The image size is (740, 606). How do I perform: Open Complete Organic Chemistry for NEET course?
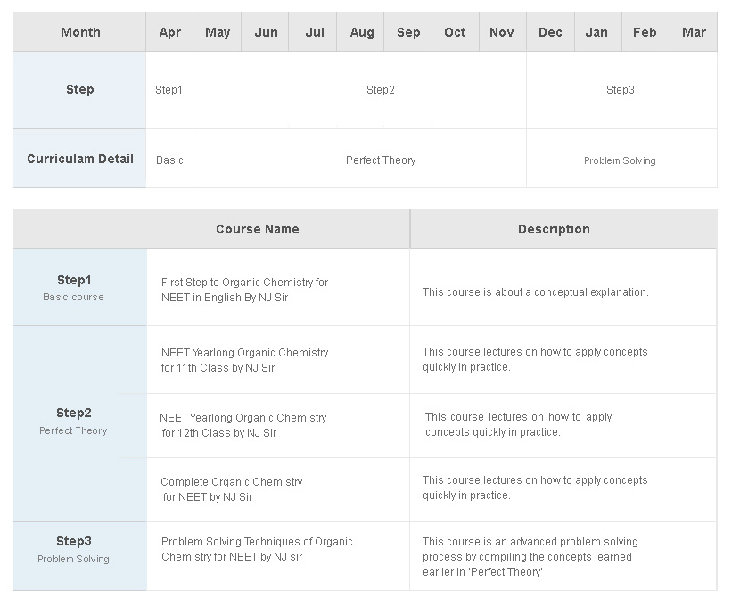coord(231,489)
